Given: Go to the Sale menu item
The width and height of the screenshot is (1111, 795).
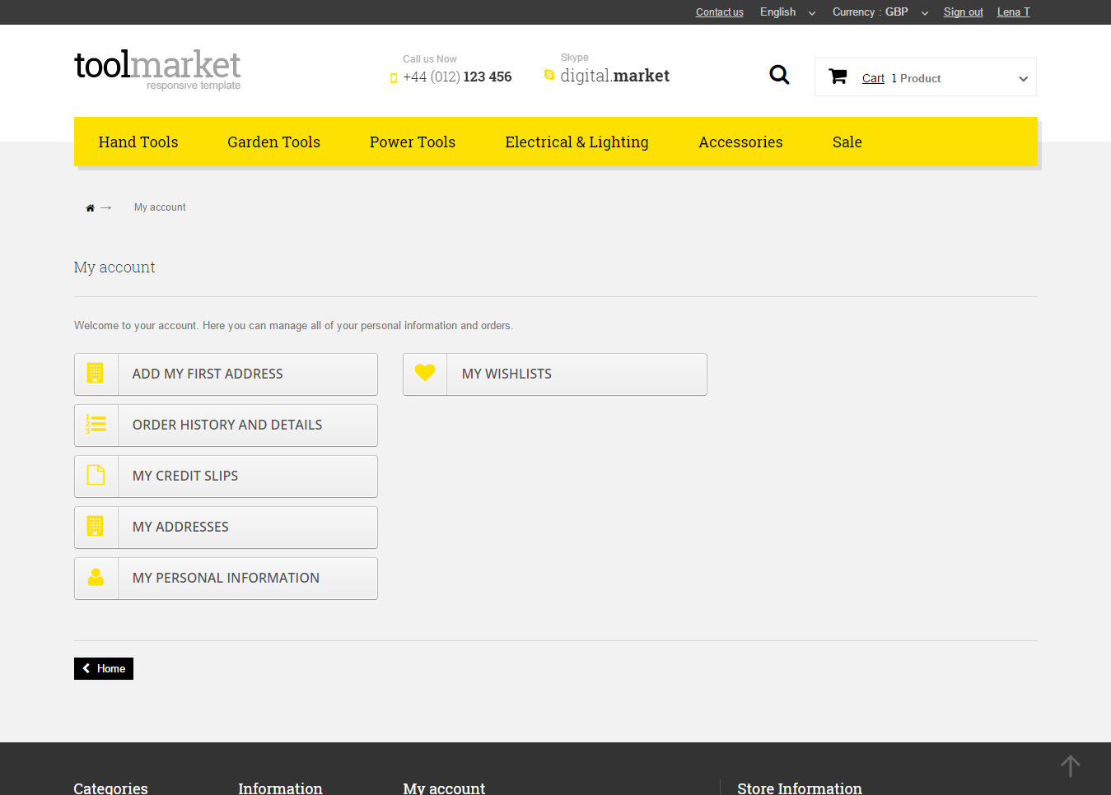Looking at the screenshot, I should (x=847, y=142).
